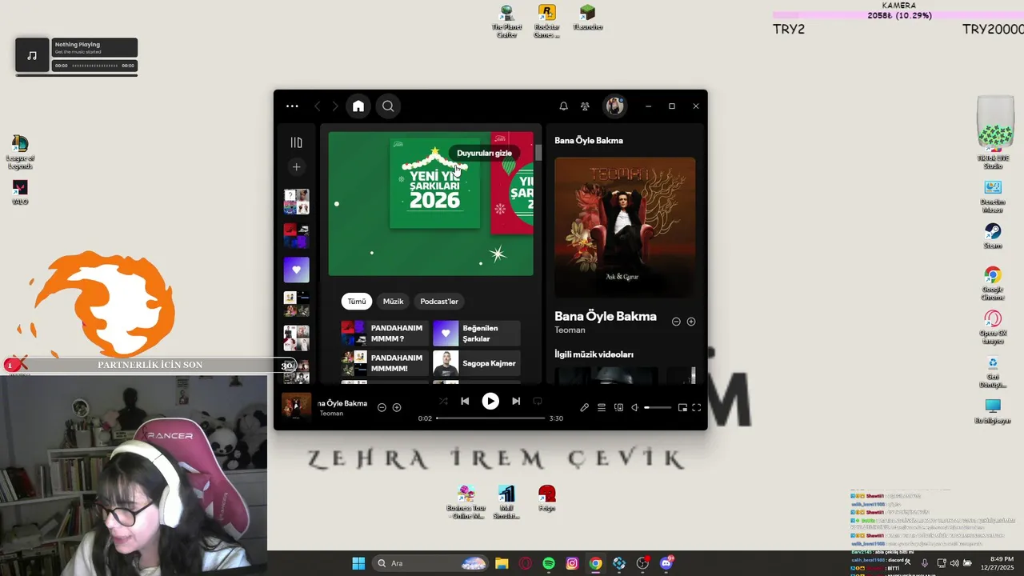1024x576 pixels.
Task: Click the taskbar Ara search box
Action: 430,563
